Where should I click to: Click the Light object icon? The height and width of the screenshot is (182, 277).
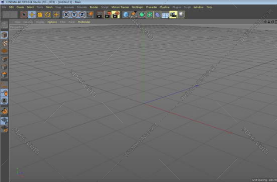tap(182, 15)
